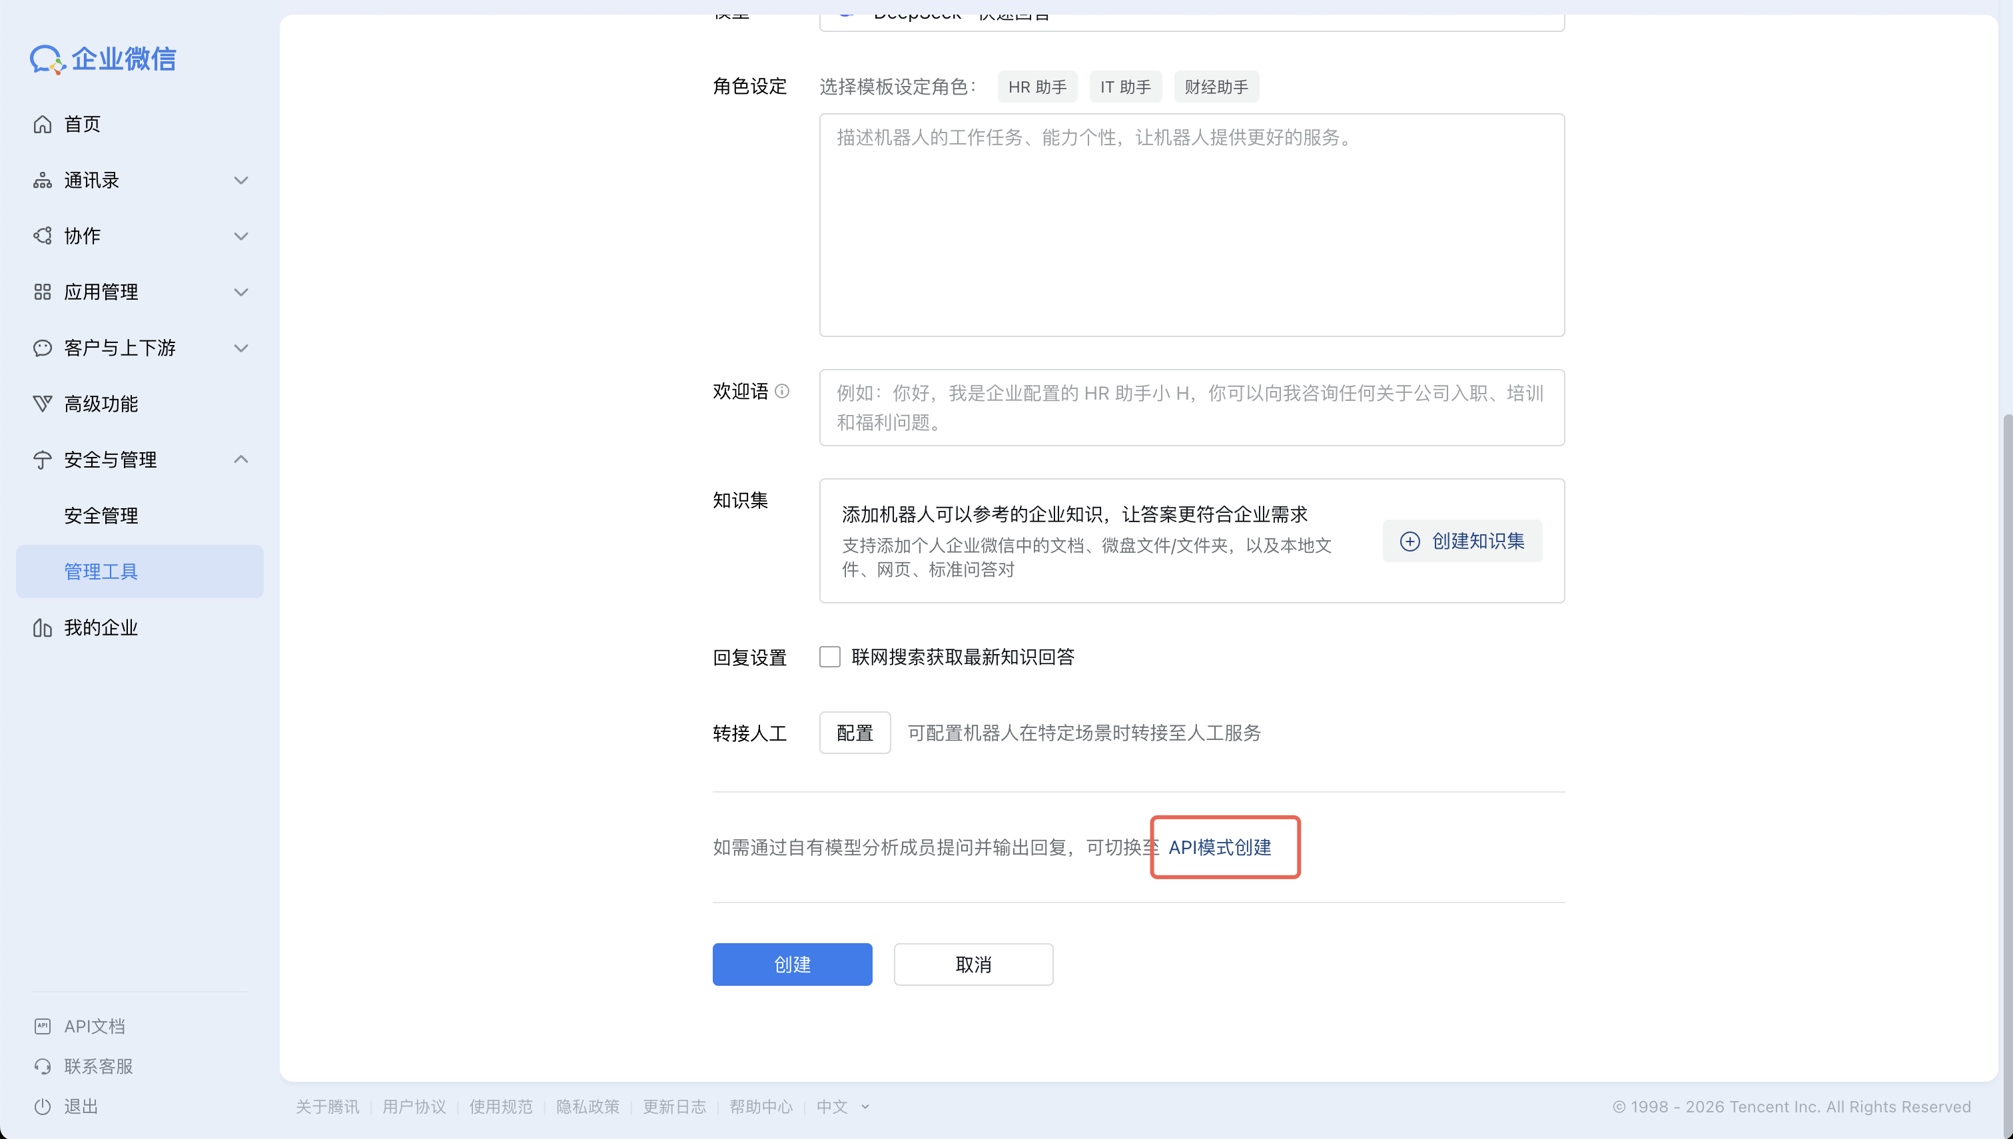This screenshot has width=2013, height=1139.
Task: Click the 角色设定 description text area
Action: (x=1190, y=224)
